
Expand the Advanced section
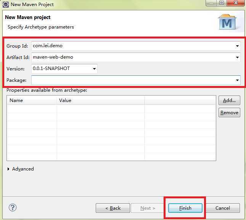(8, 169)
